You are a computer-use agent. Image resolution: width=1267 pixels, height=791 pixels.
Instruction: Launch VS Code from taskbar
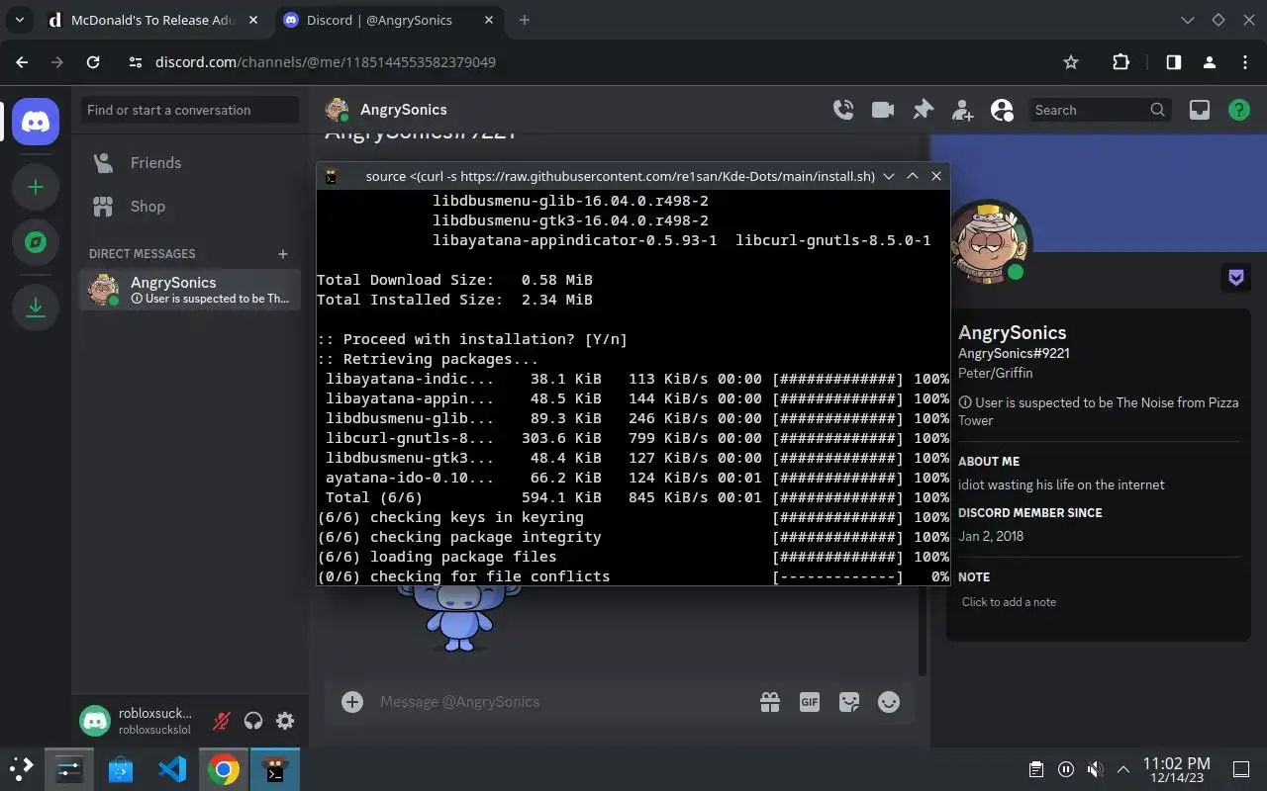point(172,769)
